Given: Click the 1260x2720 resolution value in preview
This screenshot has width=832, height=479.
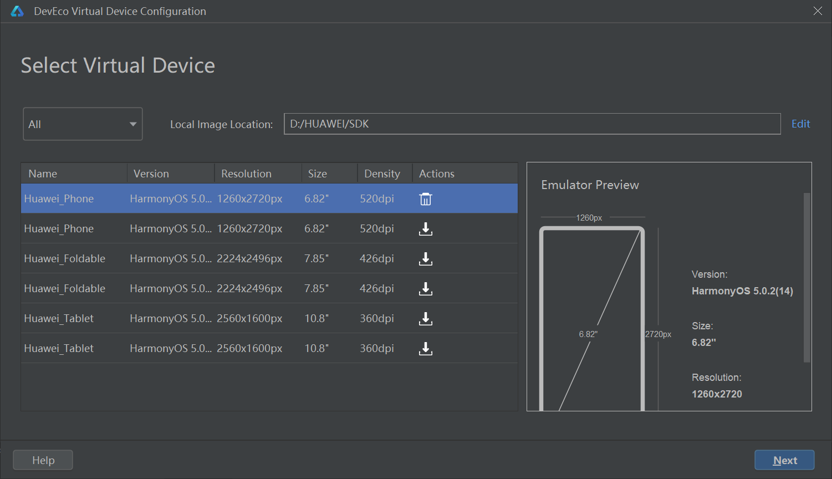Looking at the screenshot, I should 717,394.
